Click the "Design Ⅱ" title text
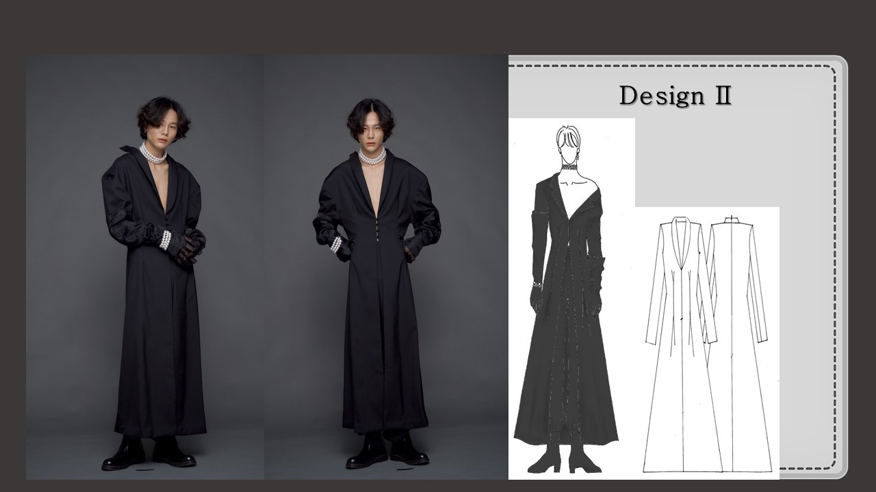 point(675,96)
